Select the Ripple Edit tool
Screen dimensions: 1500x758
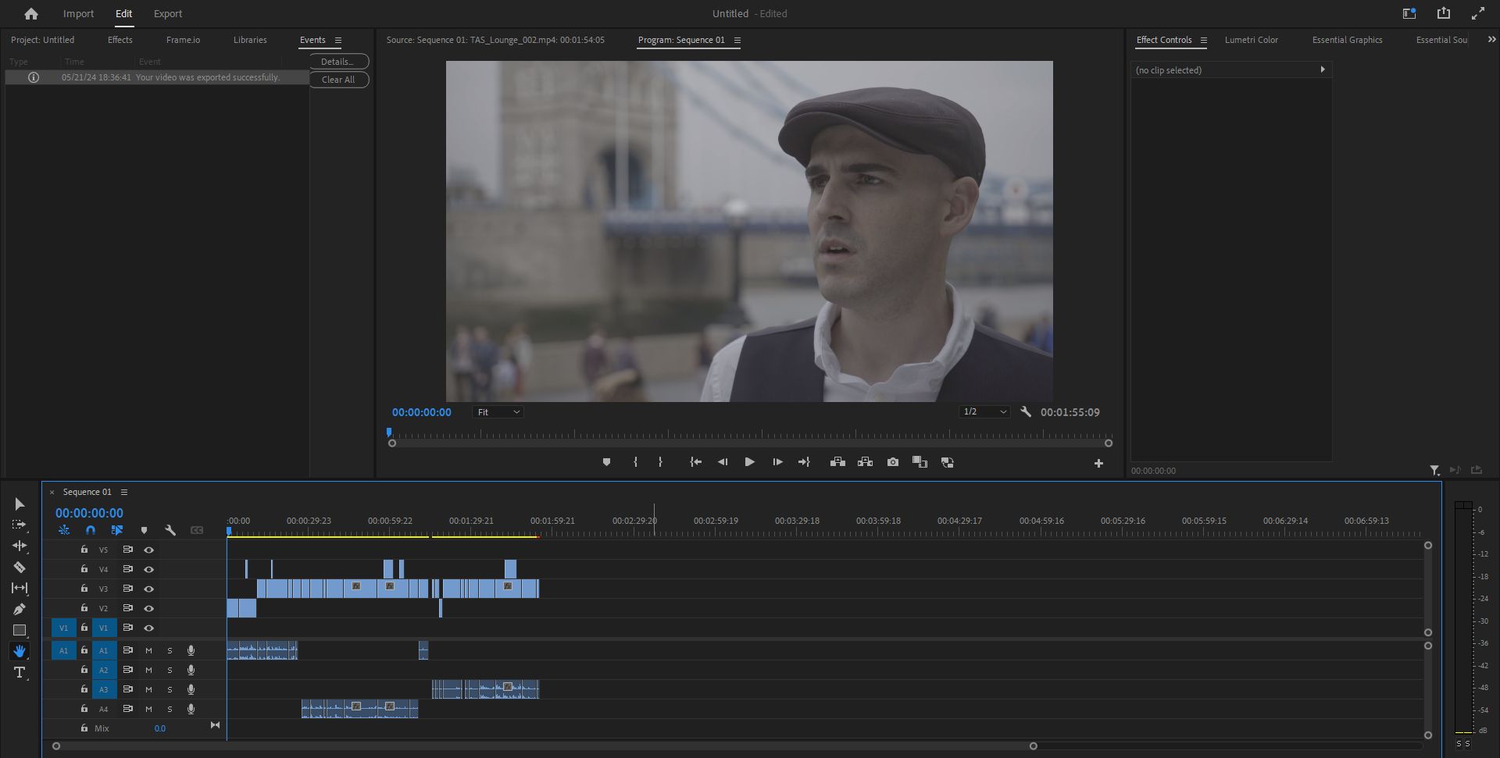[x=20, y=546]
